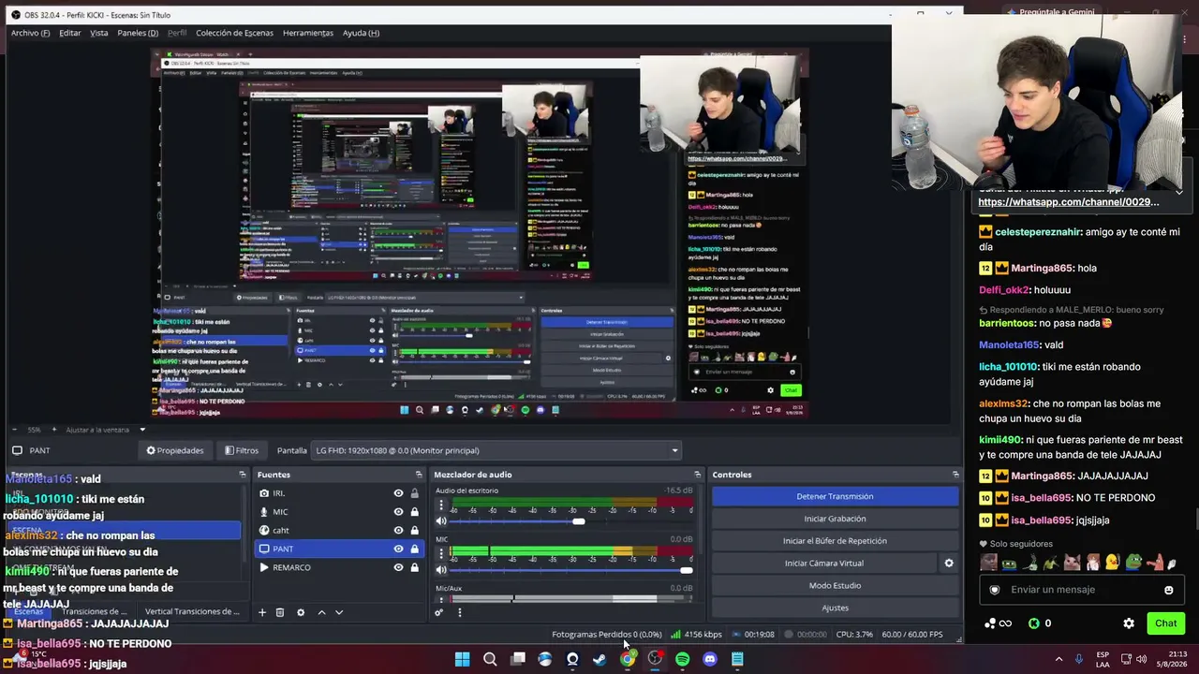Open chat settings gear icon

tap(1129, 623)
